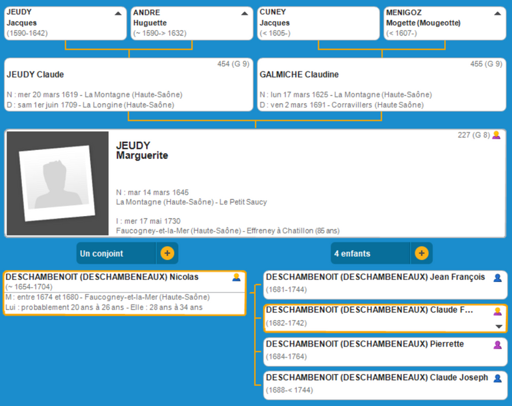Click the person icon in Marguerite's header
Viewport: 512px width, 406px height.
tap(496, 135)
